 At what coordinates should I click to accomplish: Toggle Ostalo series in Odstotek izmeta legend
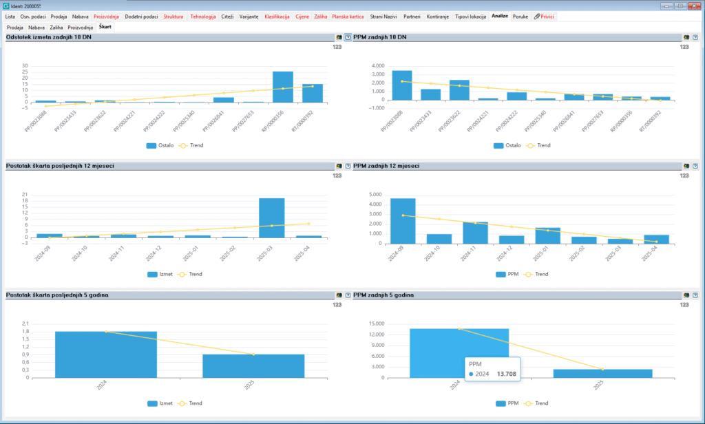coord(160,145)
